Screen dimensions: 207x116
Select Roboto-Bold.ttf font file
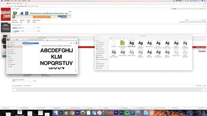(x=149, y=44)
